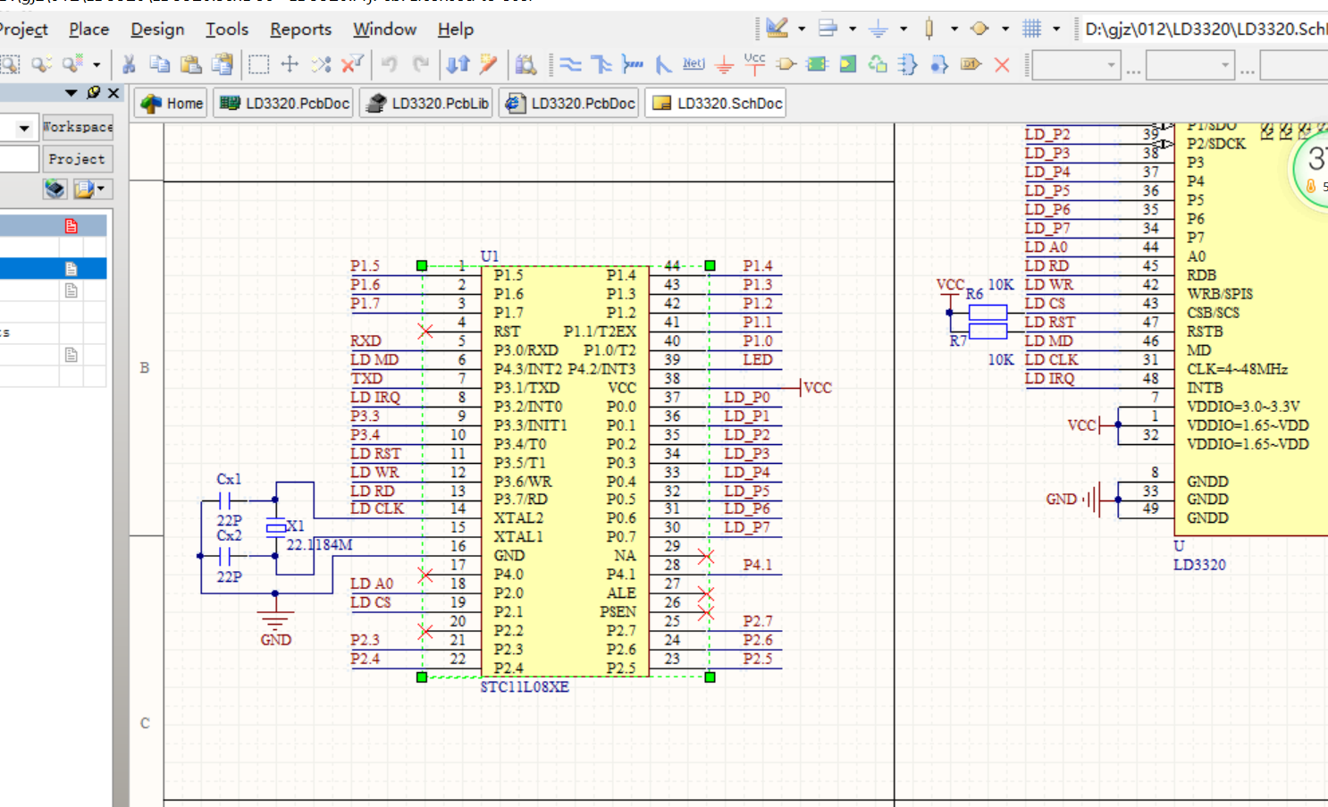Open the Place menu
Image resolution: width=1328 pixels, height=807 pixels.
pos(89,29)
